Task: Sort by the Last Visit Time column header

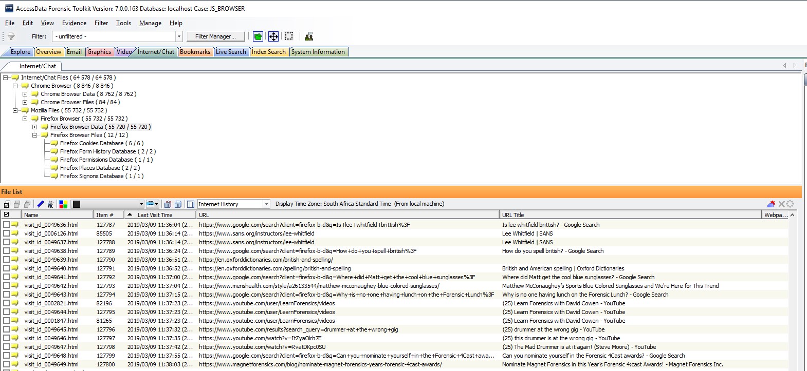Action: tap(160, 215)
